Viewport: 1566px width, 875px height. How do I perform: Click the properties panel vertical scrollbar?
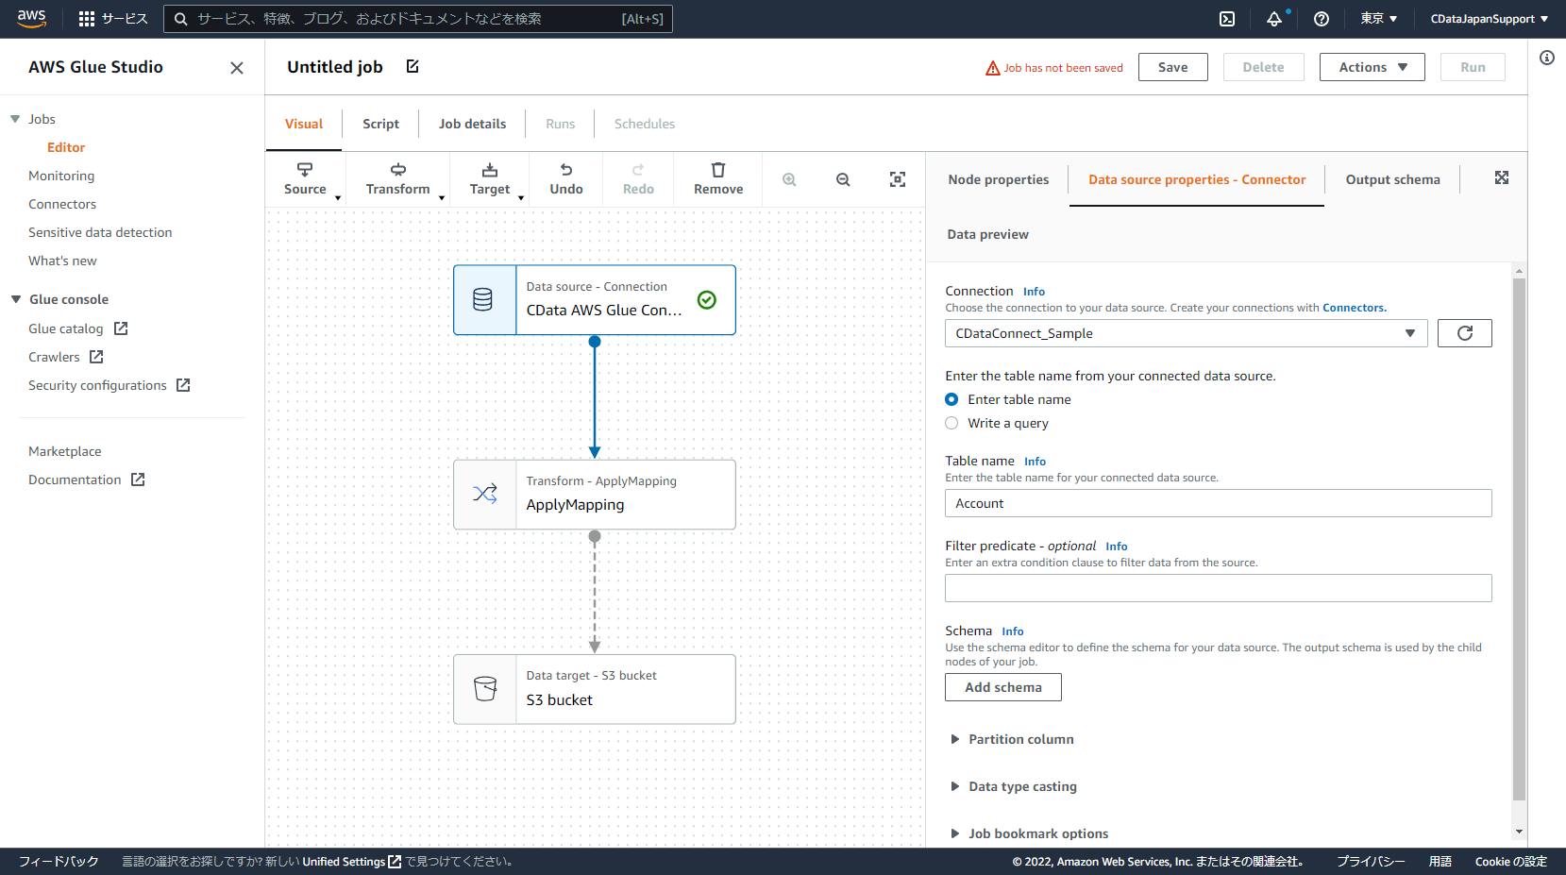tap(1519, 538)
